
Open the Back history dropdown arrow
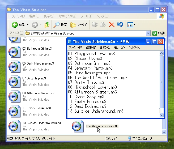pyautogui.click(x=28, y=25)
